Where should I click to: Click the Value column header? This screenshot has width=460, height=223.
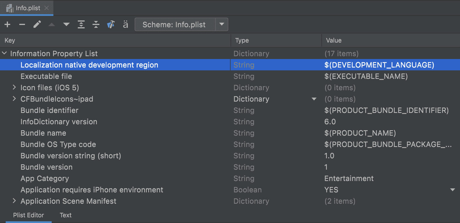(x=334, y=40)
